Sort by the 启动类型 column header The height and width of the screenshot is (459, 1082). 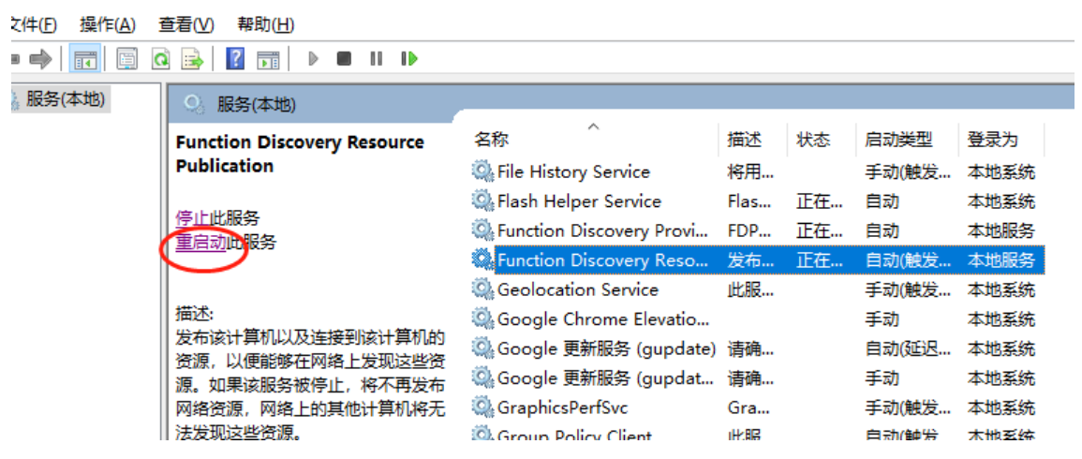click(897, 140)
